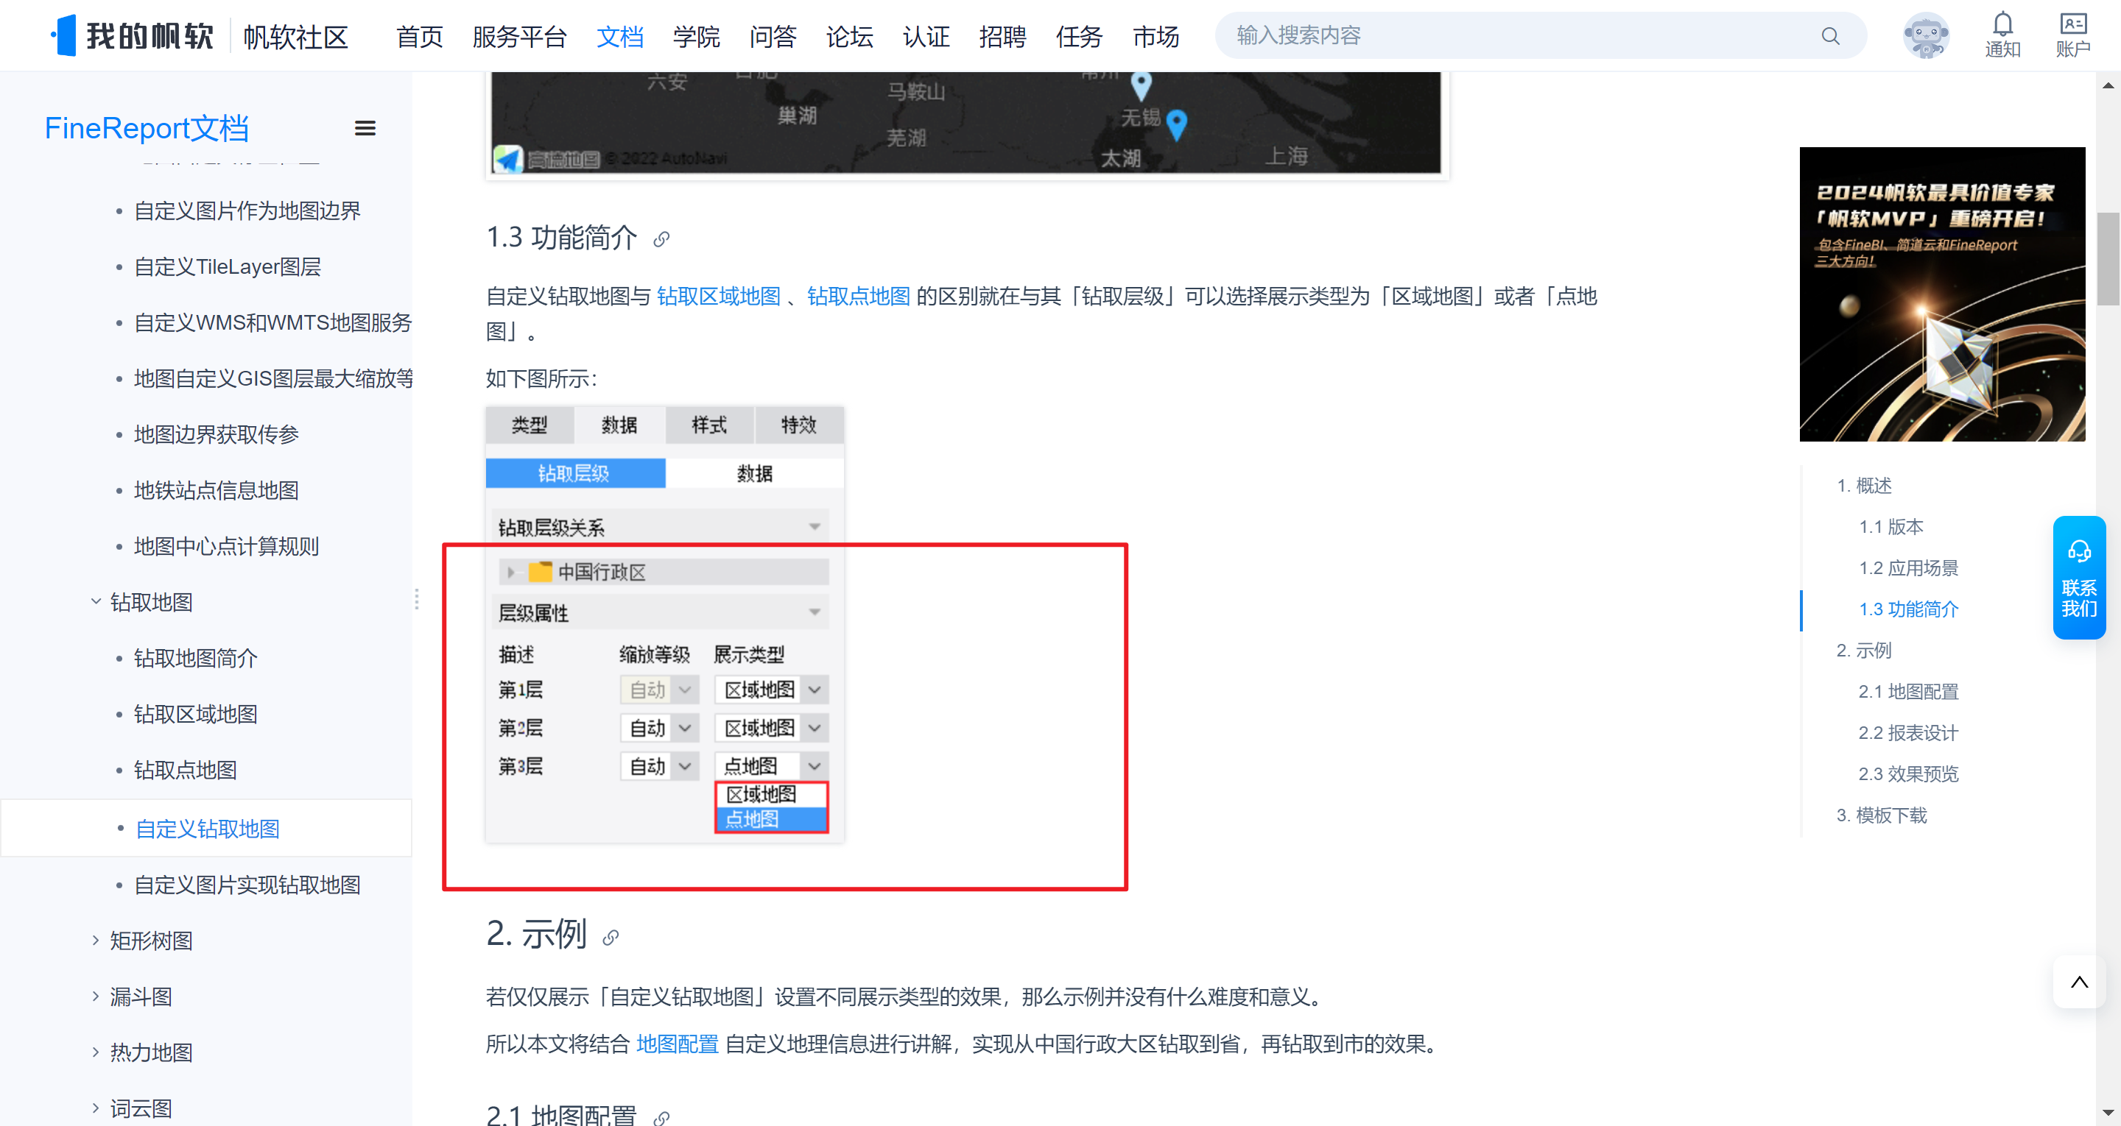Screen dimensions: 2121x1126
Task: Open 自定义WMS和WMTS地图服务 sidebar item
Action: coord(273,322)
